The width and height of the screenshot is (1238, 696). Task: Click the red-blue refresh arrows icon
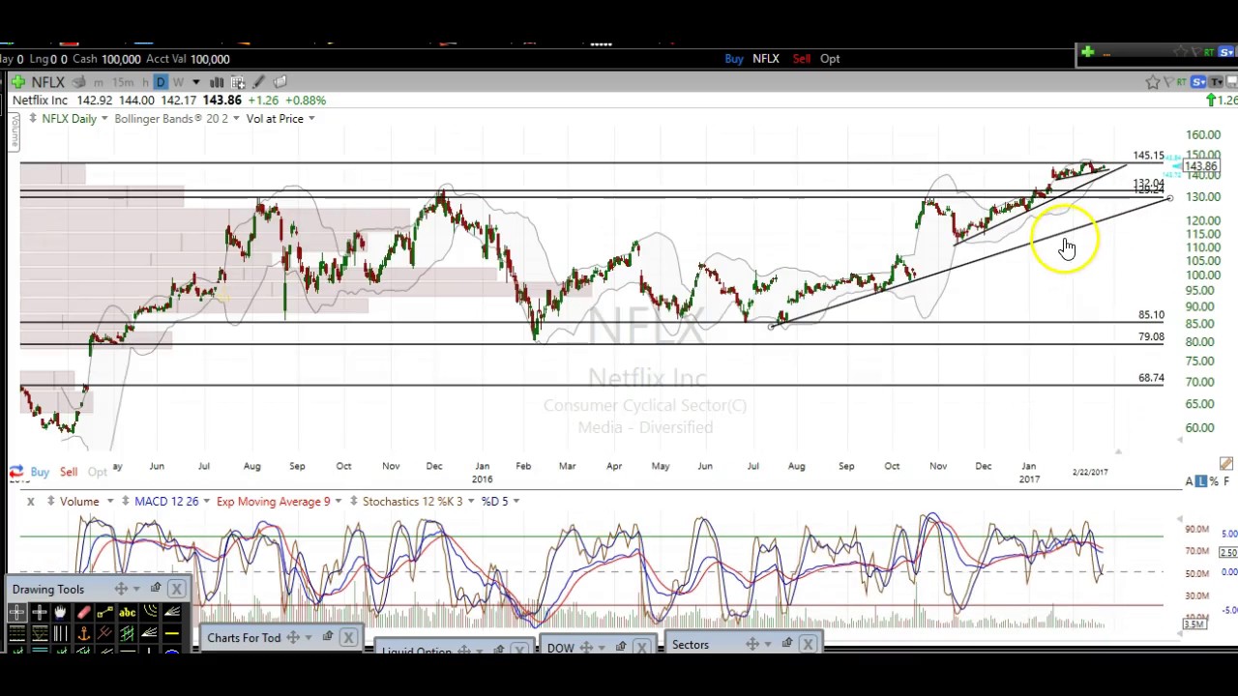click(15, 472)
